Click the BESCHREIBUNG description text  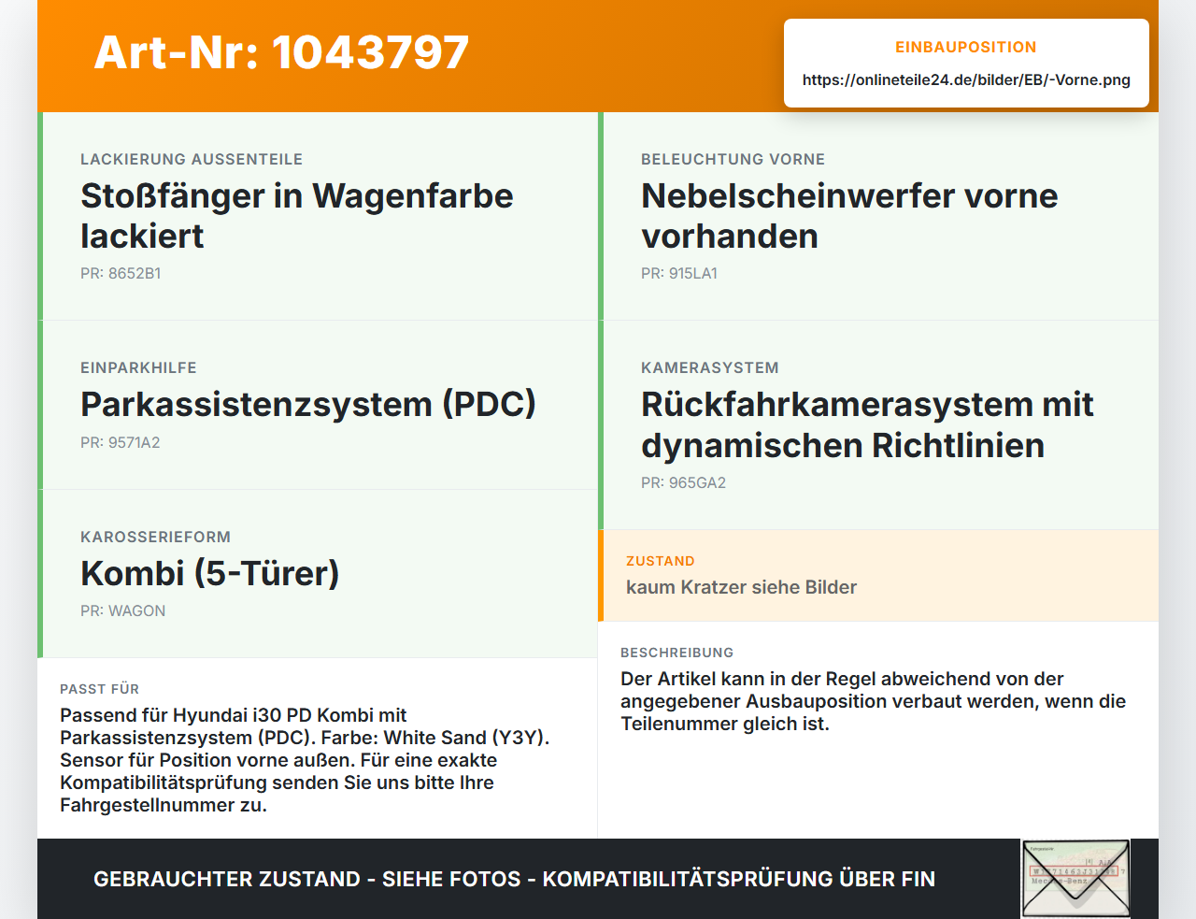(x=873, y=701)
